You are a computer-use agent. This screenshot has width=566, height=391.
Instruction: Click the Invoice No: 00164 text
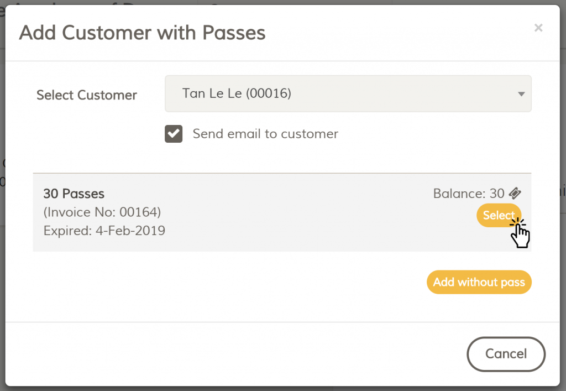click(102, 212)
